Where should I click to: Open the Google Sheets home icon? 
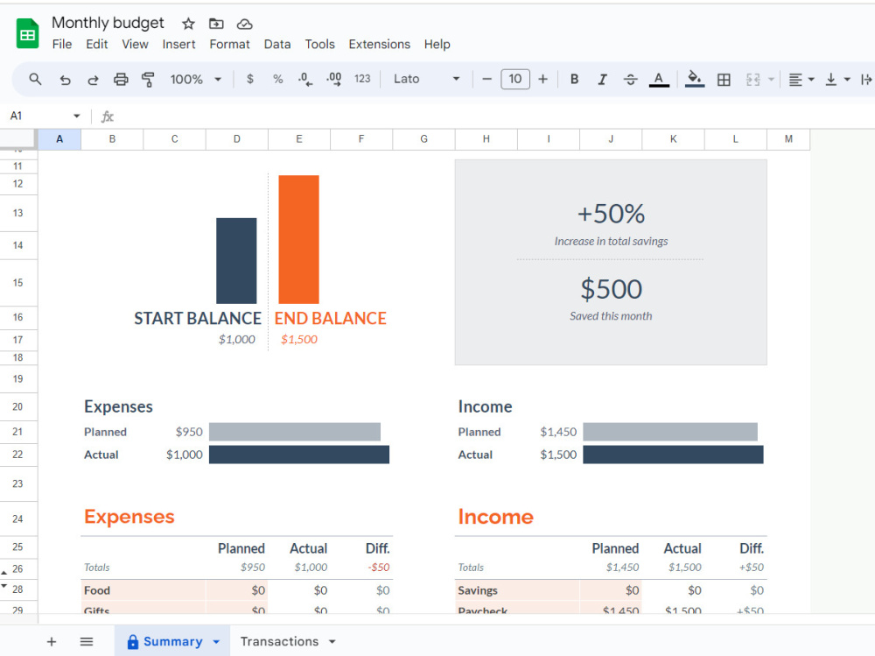[27, 33]
